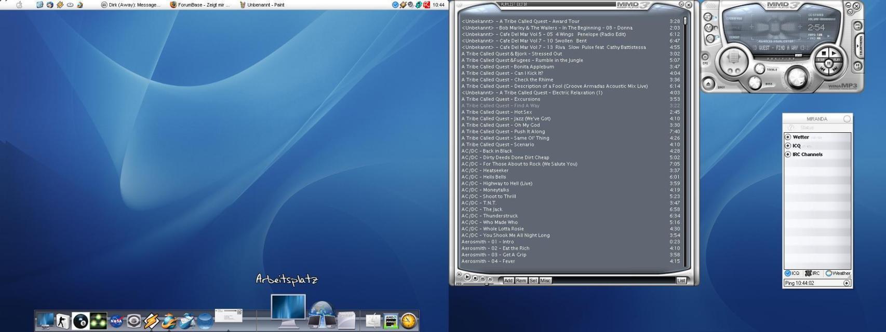Image resolution: width=886 pixels, height=332 pixels.
Task: Click the pause button in the playlist editor
Action: point(482,279)
